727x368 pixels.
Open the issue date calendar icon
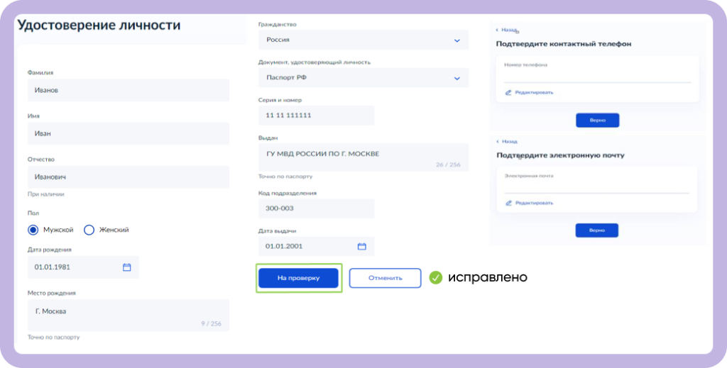pyautogui.click(x=362, y=246)
